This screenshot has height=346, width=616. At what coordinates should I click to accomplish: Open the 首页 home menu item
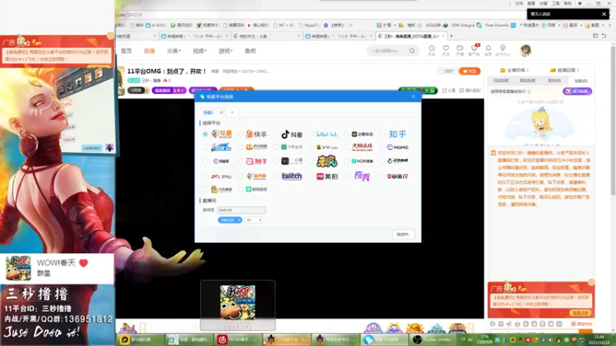point(126,51)
